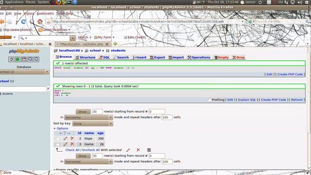Image resolution: width=311 pixels, height=175 pixels.
Task: Open the school breadcrumb link
Action: pos(95,51)
